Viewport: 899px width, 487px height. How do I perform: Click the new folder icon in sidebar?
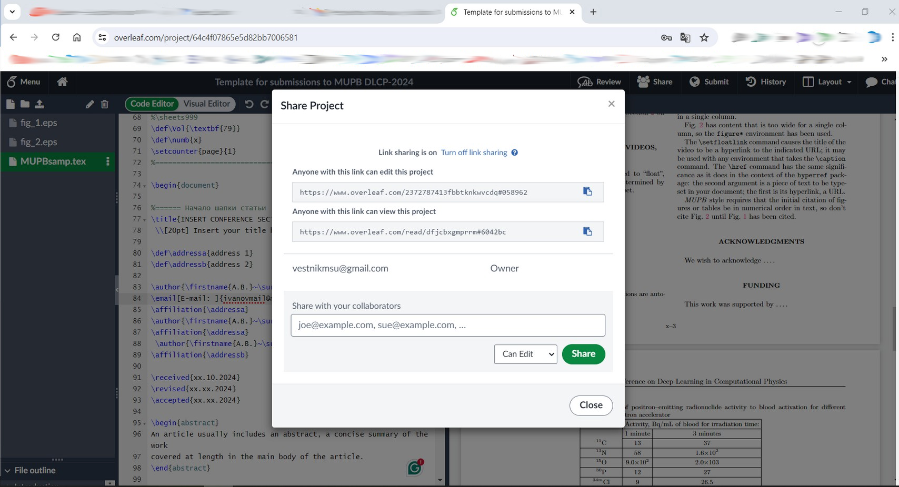[25, 104]
